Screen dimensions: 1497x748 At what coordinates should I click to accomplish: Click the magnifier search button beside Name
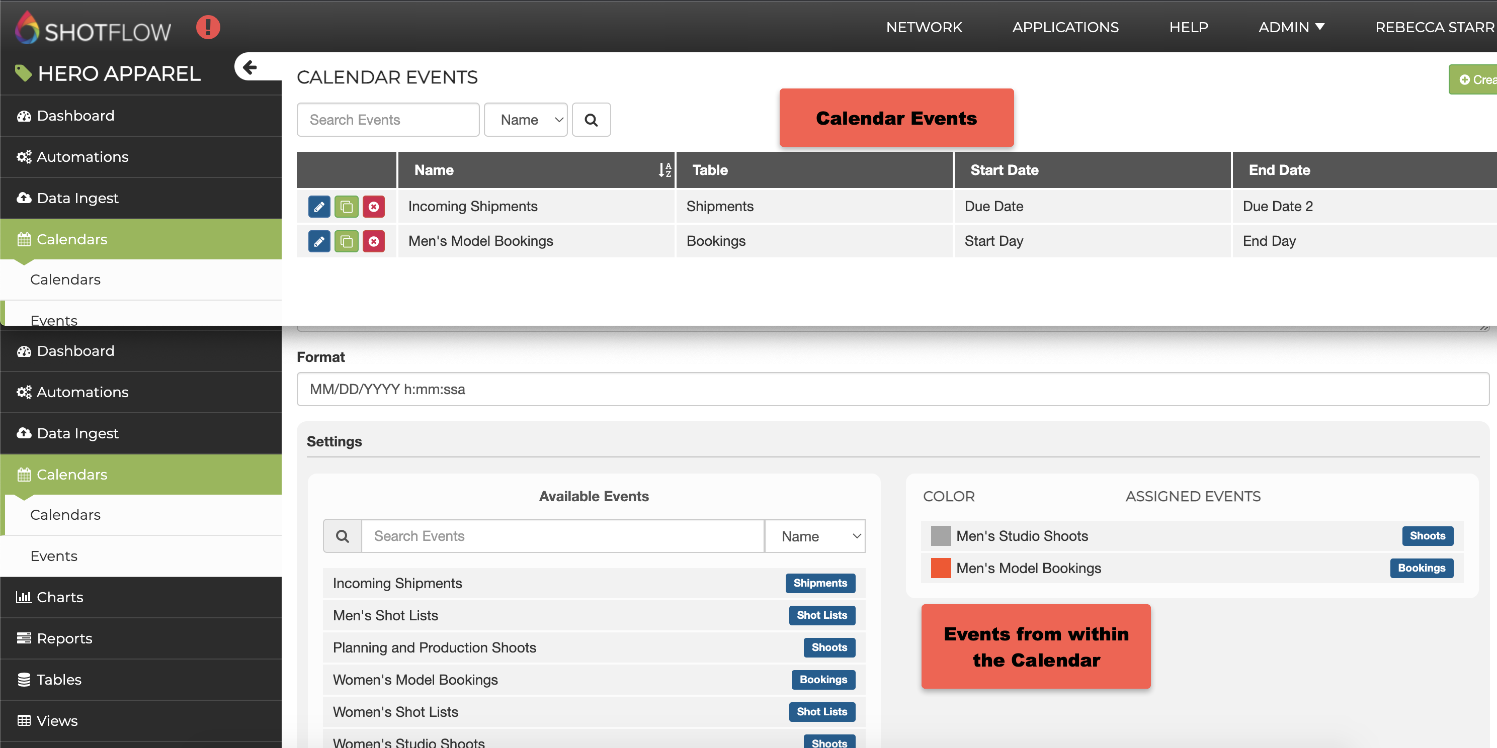coord(591,120)
